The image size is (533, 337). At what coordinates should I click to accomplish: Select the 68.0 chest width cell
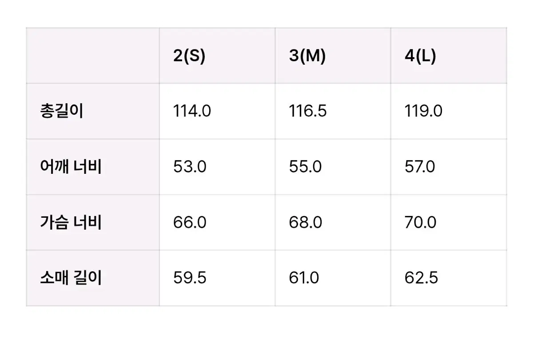point(306,222)
